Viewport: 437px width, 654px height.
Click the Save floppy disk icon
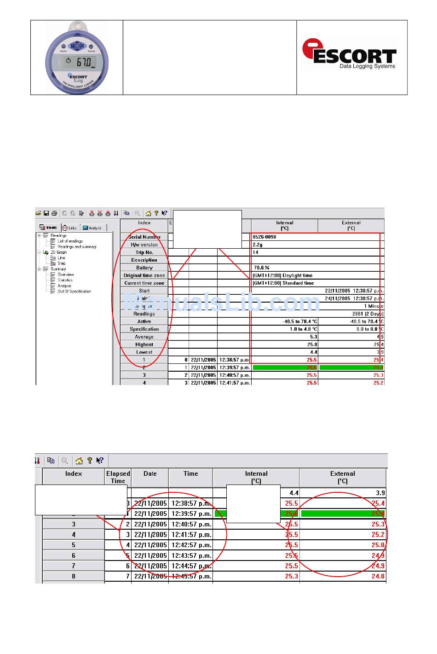tap(46, 213)
